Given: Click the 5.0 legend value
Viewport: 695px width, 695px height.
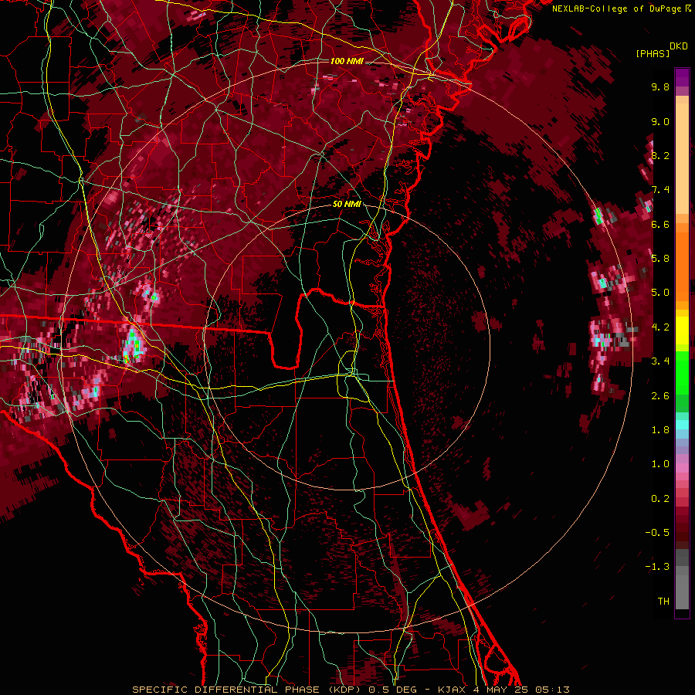Looking at the screenshot, I should click(x=660, y=293).
